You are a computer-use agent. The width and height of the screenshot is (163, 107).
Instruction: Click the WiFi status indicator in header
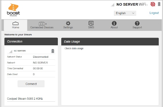143,5
